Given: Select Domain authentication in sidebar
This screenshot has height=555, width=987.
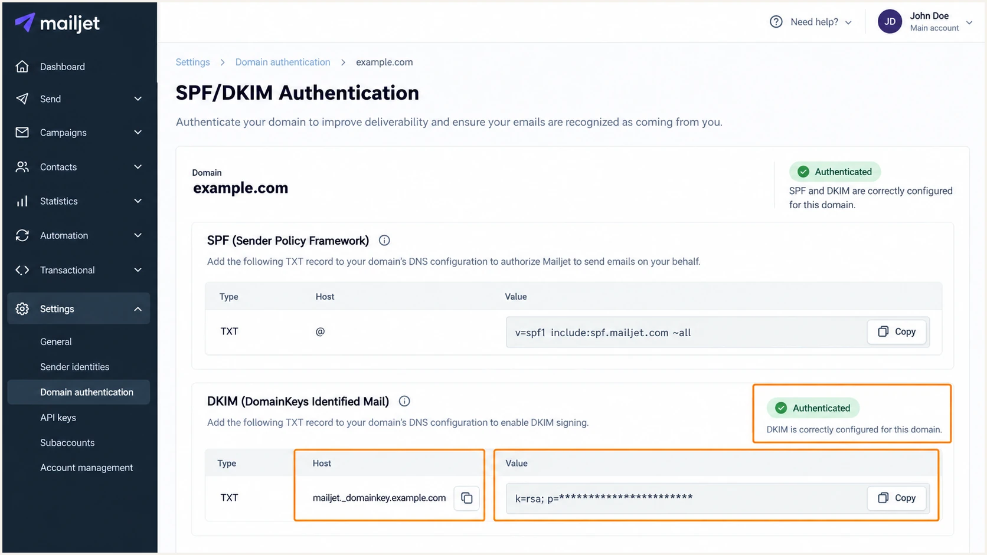Looking at the screenshot, I should (x=79, y=392).
